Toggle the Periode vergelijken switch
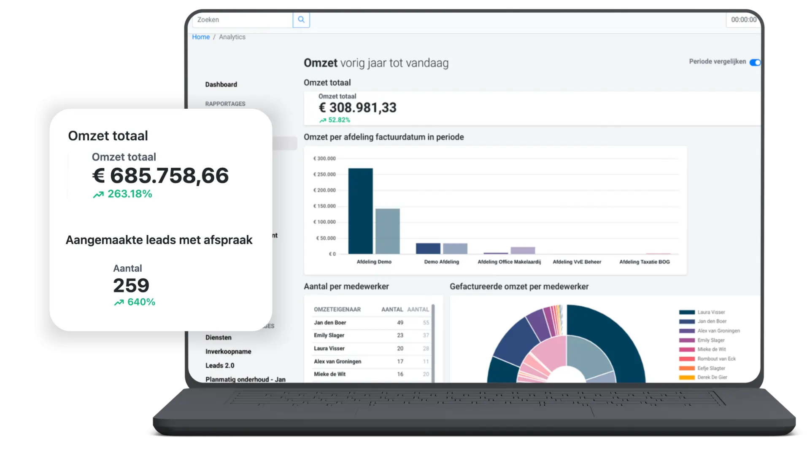The width and height of the screenshot is (810, 455). tap(755, 62)
